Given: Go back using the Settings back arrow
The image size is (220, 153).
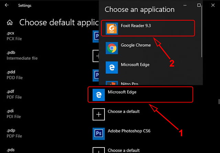Looking at the screenshot, I should [x=7, y=5].
